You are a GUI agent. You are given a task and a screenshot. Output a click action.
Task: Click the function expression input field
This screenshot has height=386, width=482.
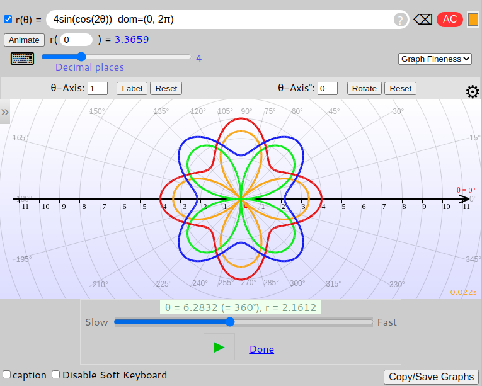pos(221,20)
